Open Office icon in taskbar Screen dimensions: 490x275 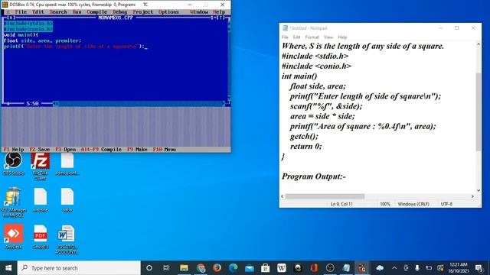[x=314, y=268]
